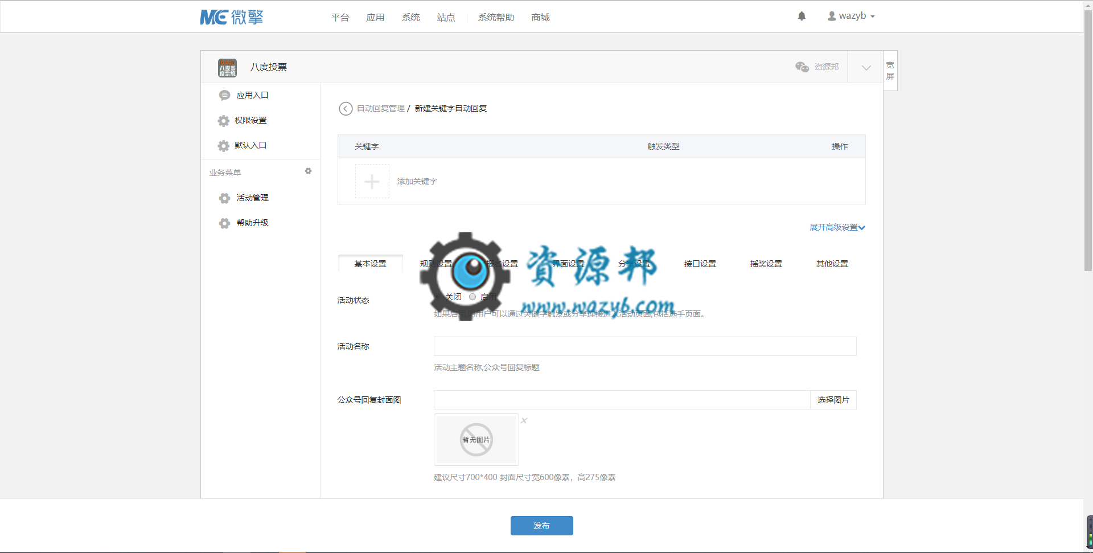Click the user avatar icon beside wazyb
The width and height of the screenshot is (1093, 553).
tap(832, 16)
